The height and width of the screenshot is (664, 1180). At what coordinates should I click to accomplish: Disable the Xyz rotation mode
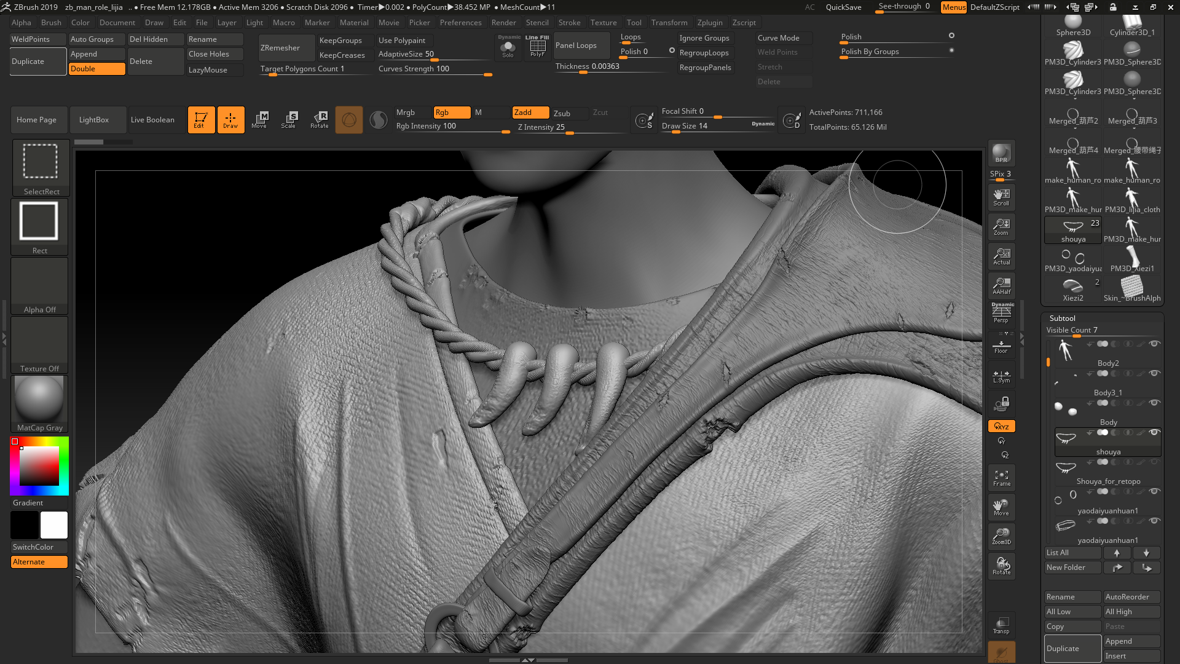point(1001,426)
